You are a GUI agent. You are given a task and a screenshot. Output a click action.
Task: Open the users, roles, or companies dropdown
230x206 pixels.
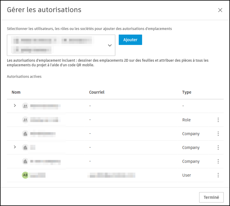(110, 45)
